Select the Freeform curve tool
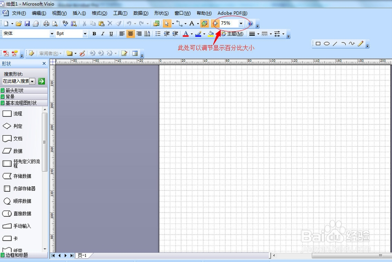This screenshot has width=392, height=262. [352, 44]
